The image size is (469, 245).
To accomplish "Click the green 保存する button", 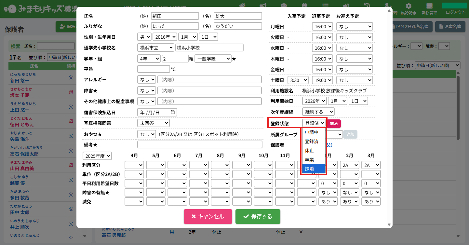I will [x=258, y=216].
